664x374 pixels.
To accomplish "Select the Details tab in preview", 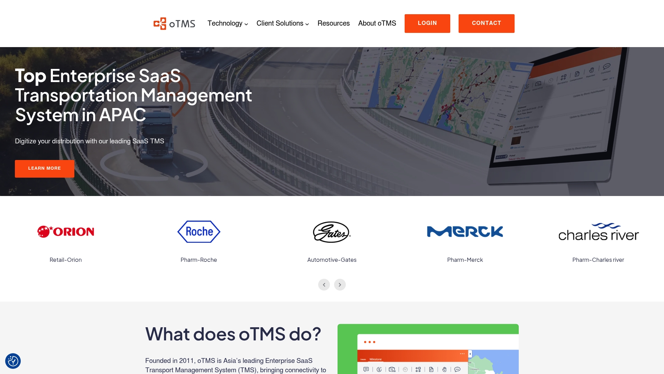I will pyautogui.click(x=363, y=359).
